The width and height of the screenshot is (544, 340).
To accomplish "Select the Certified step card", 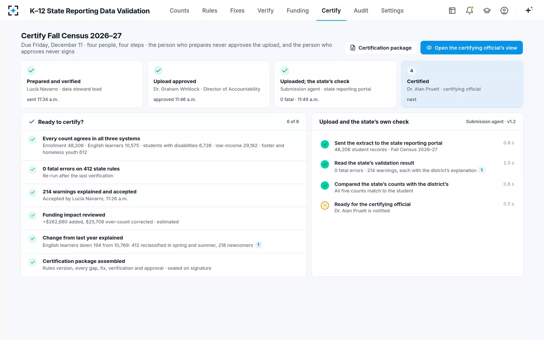I will click(462, 84).
